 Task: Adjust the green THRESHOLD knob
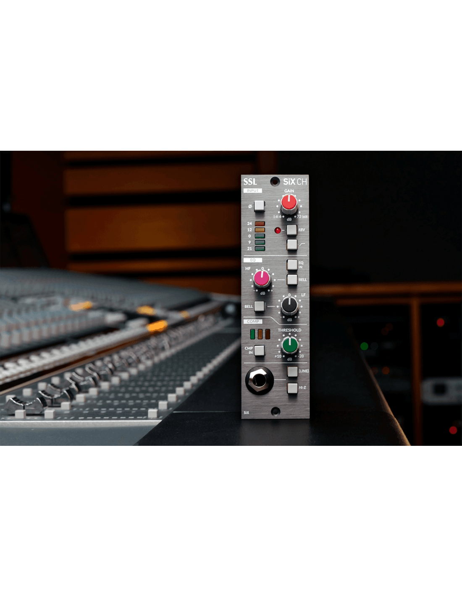(290, 345)
